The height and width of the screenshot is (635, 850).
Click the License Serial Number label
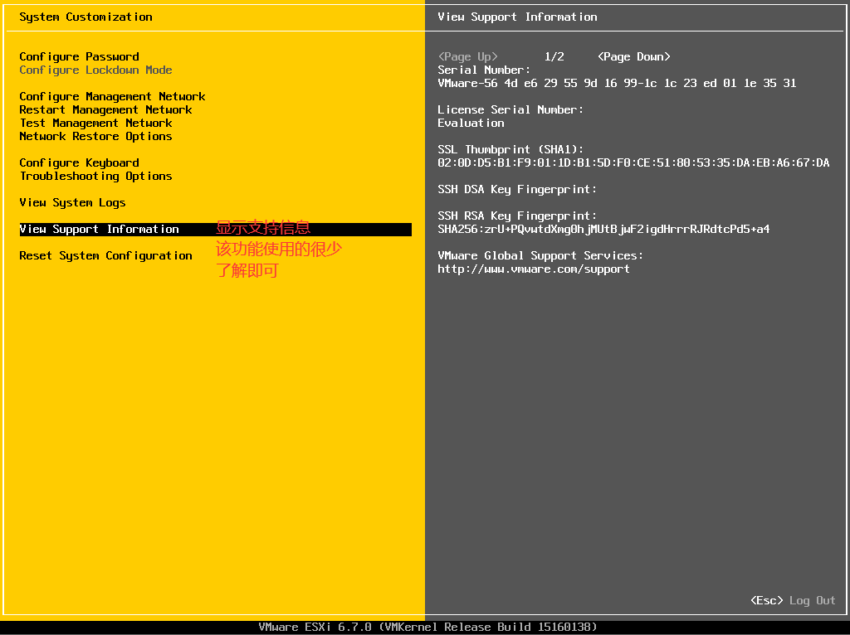510,110
